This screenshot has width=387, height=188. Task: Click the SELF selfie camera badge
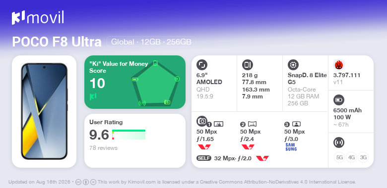(204, 158)
